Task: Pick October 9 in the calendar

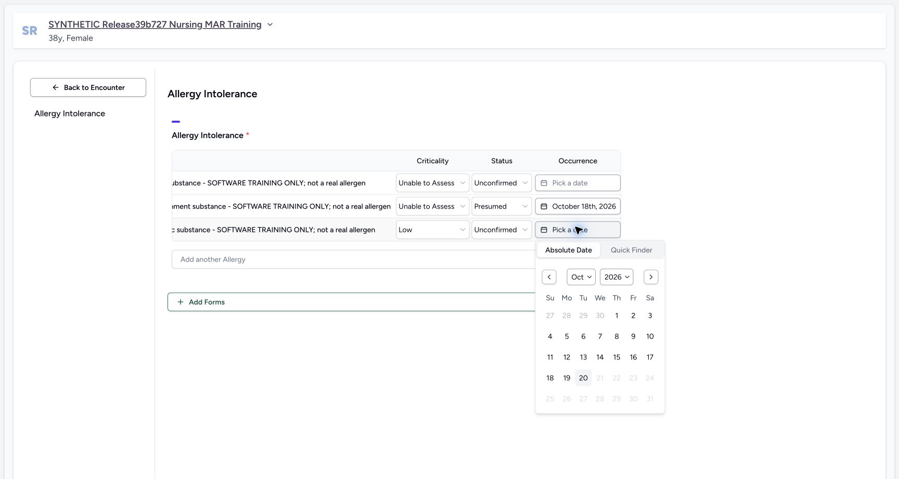Action: coord(633,336)
